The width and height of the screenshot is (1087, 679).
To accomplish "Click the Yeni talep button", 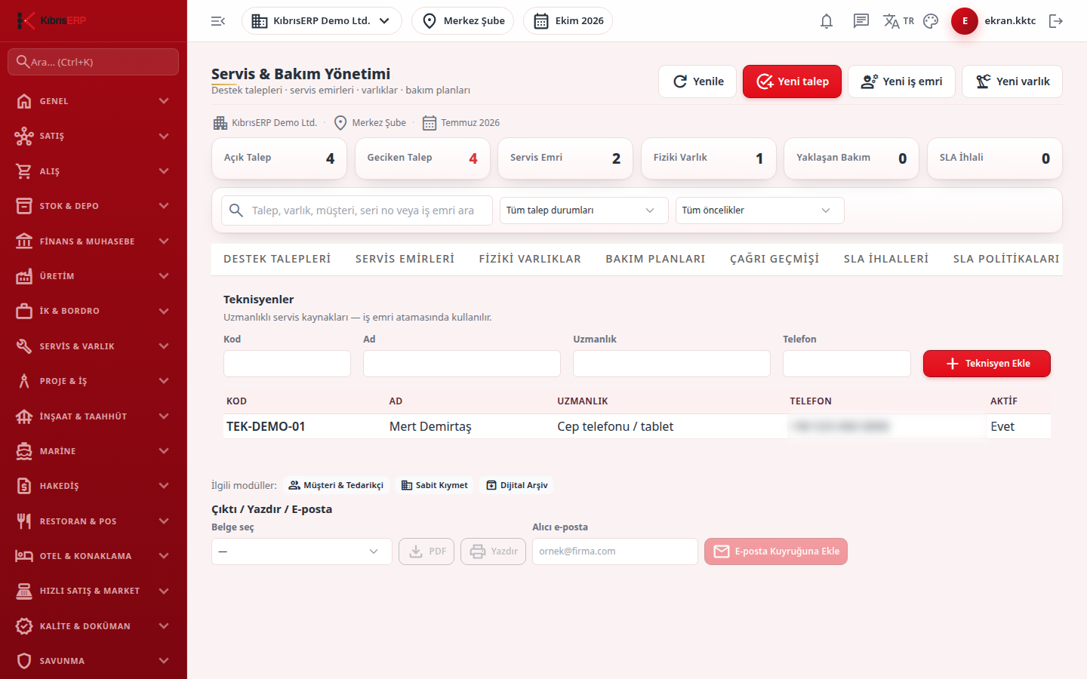I will [x=792, y=81].
